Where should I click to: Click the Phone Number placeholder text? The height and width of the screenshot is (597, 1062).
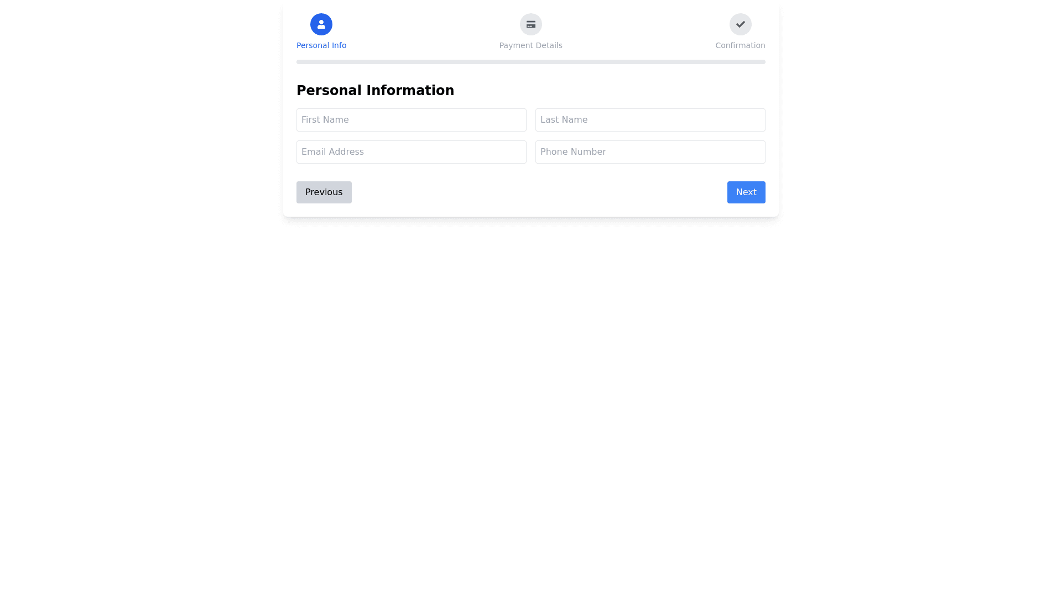tap(573, 152)
